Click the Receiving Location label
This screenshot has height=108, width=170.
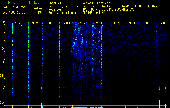(63, 6)
